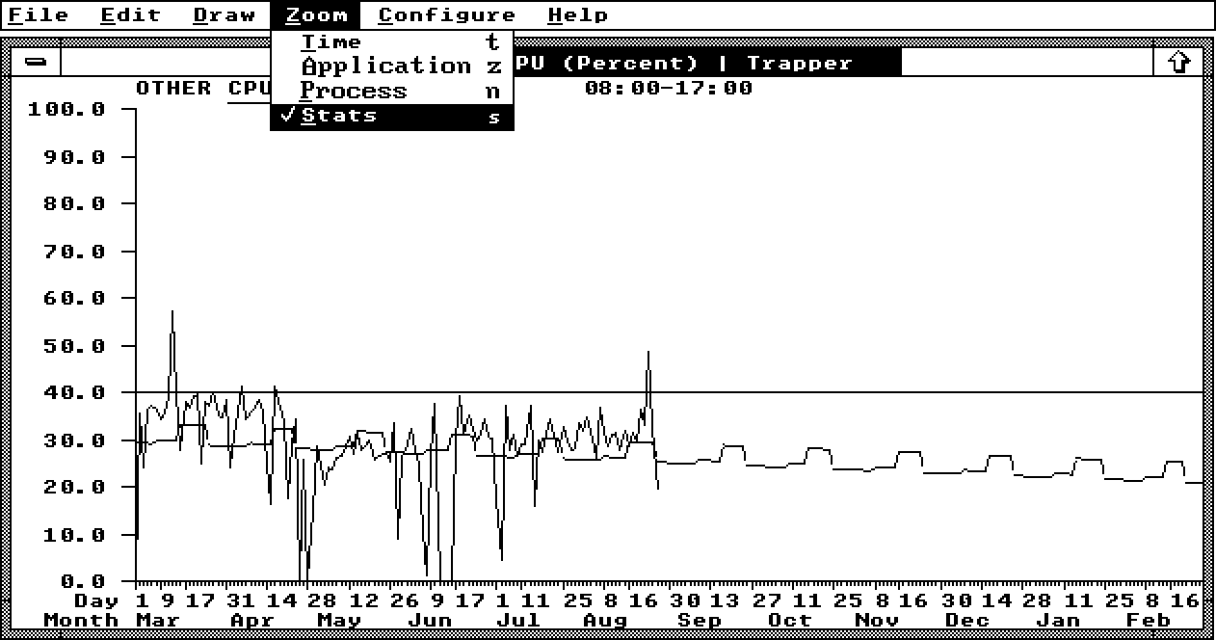
Task: Click the 08:00-17:00 time range label
Action: (x=668, y=88)
